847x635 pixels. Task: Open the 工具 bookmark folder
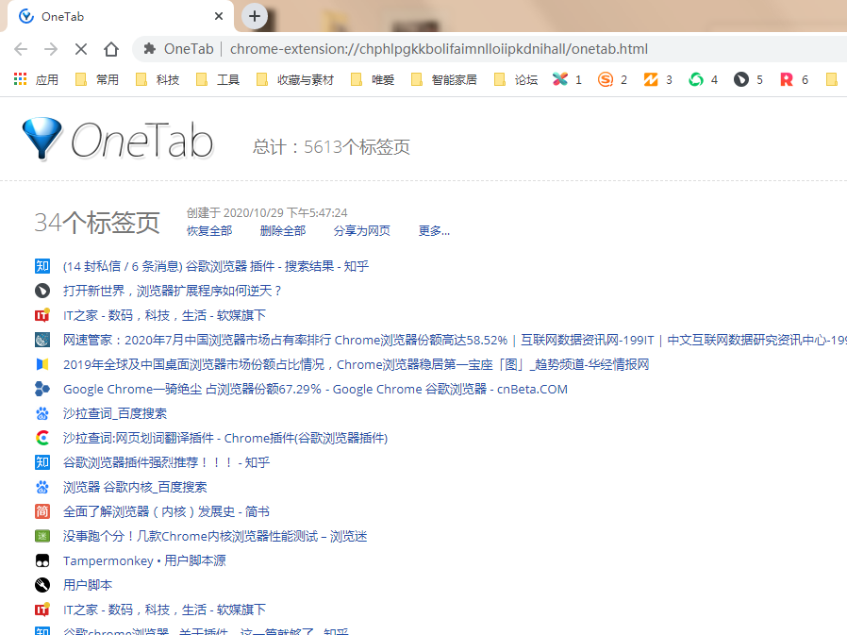click(218, 80)
